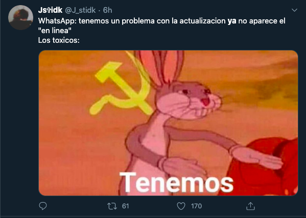This screenshot has width=306, height=218.
Task: Open the 6h timestamp permalink
Action: (x=107, y=10)
